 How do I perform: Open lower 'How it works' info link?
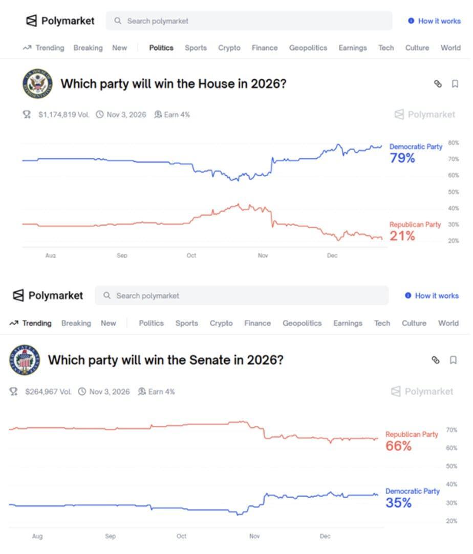pyautogui.click(x=432, y=296)
